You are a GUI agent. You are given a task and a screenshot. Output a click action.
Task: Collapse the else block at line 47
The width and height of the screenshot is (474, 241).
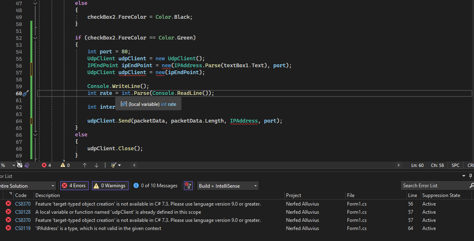pos(35,3)
